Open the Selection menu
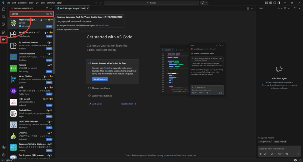The image size is (303, 162). [22, 3]
